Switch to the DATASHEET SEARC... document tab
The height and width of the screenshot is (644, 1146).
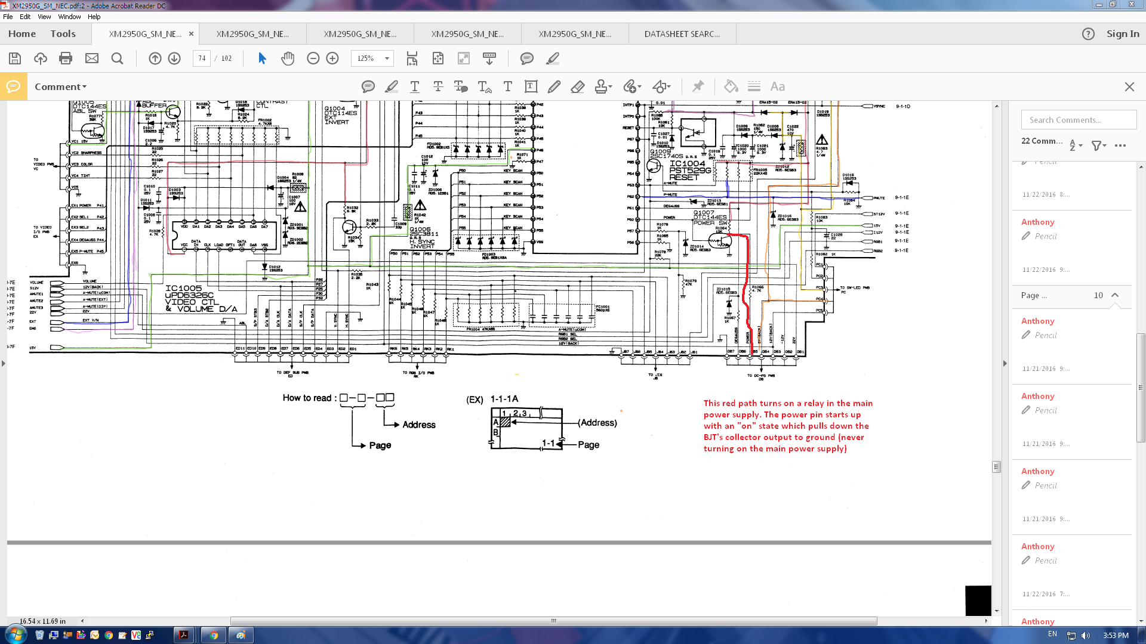pos(682,34)
